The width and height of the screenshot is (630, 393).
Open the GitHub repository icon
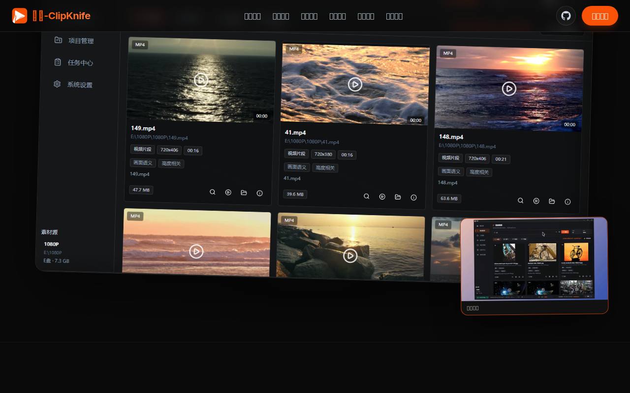point(566,16)
